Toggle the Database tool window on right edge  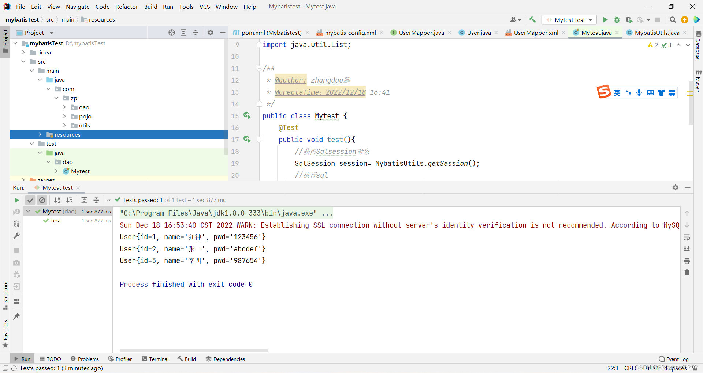[698, 45]
